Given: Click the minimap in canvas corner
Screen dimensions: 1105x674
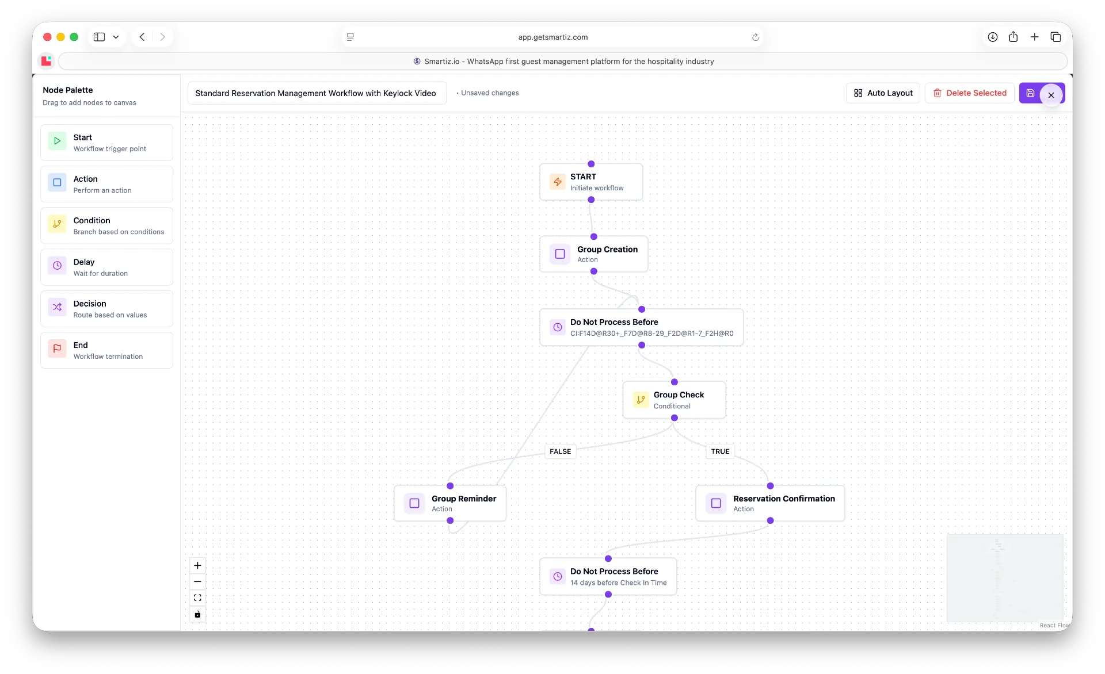Looking at the screenshot, I should coord(1005,578).
